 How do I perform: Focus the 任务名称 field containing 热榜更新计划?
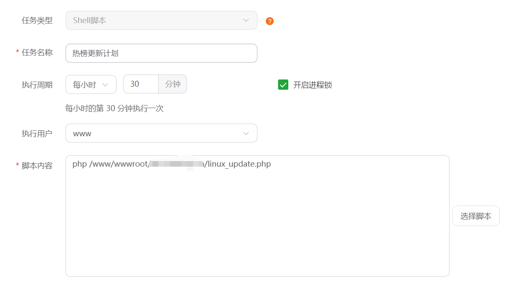coord(161,53)
